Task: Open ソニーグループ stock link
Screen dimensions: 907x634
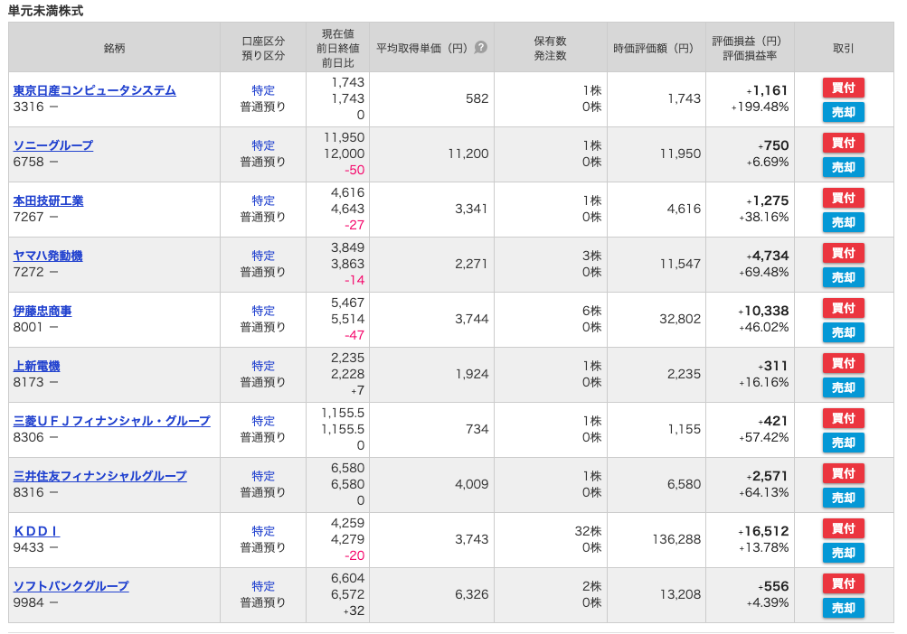Action: (x=53, y=145)
